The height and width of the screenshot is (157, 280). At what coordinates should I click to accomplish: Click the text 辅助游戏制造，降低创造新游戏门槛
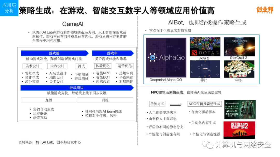pyautogui.click(x=54, y=59)
